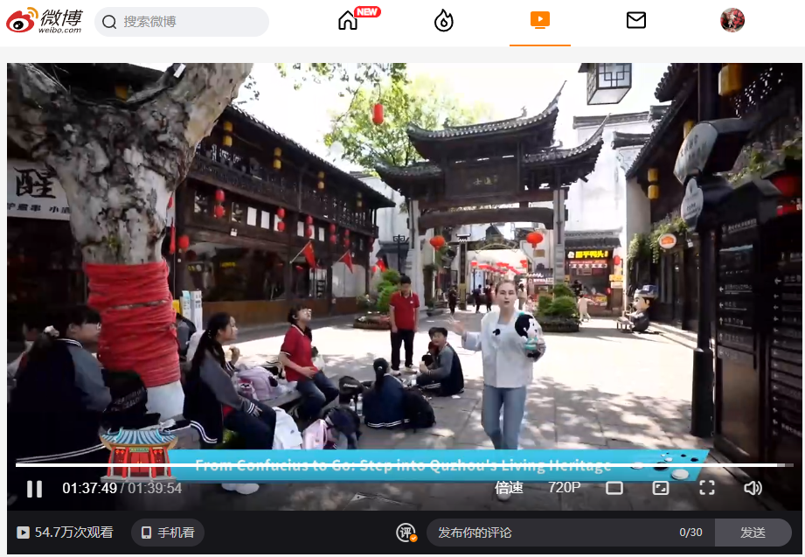Click the user profile avatar
805x557 pixels.
(x=732, y=20)
